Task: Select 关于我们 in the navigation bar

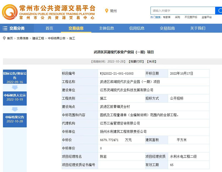Action: tap(198, 28)
